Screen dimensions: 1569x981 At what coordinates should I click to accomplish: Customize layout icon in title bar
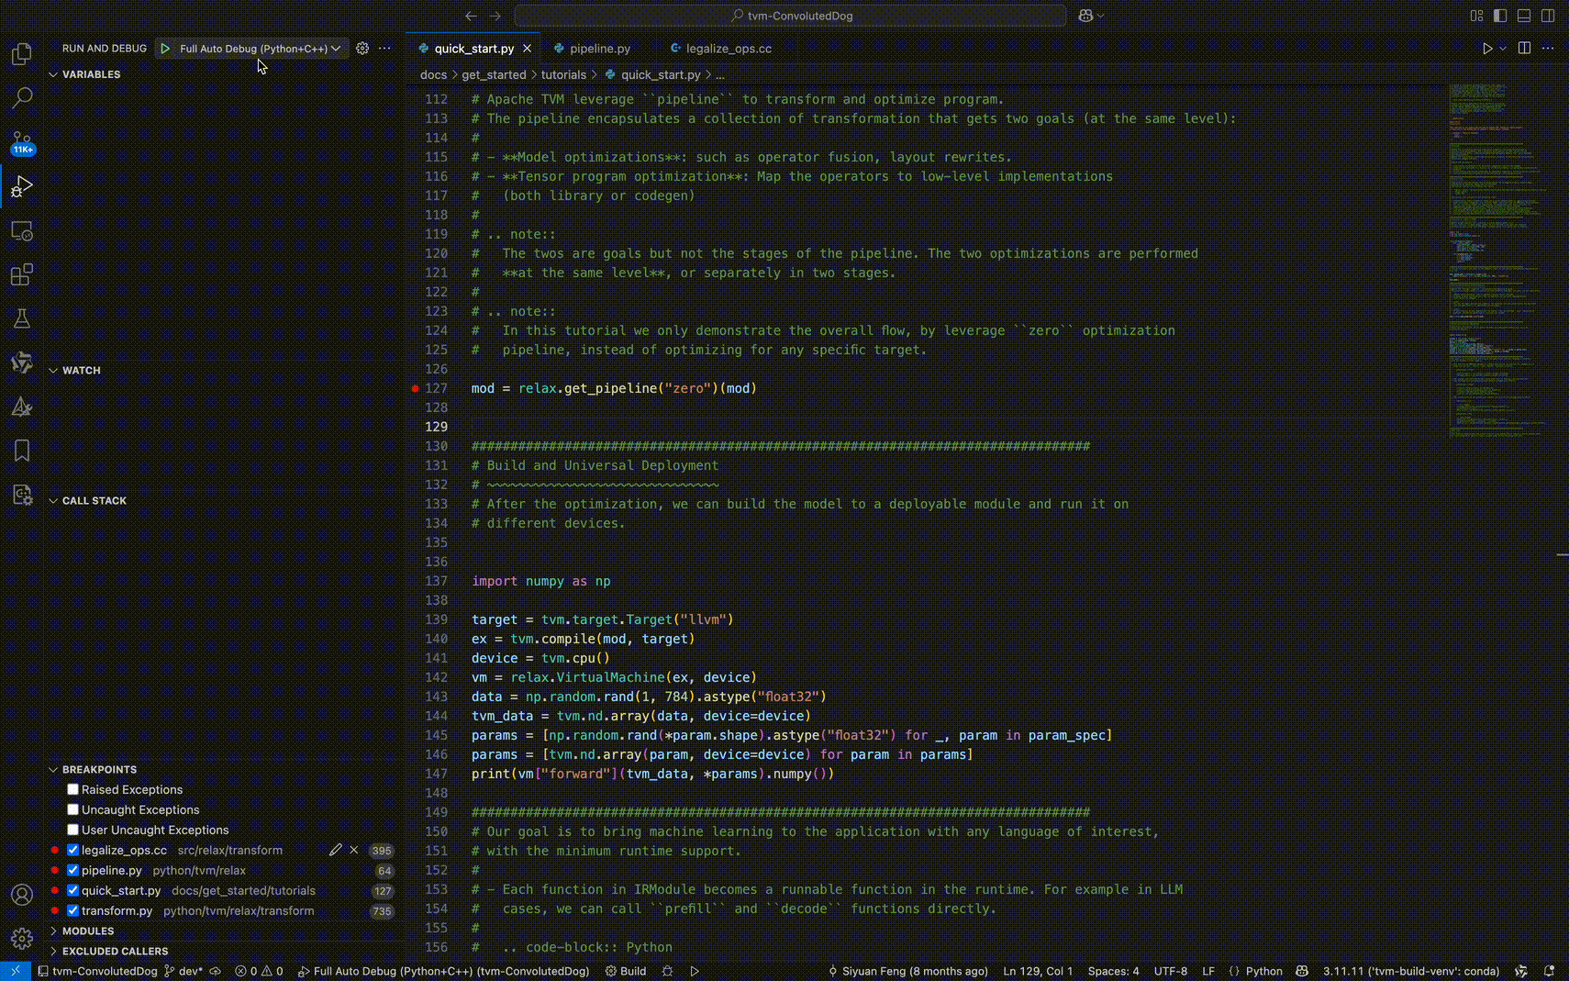point(1476,16)
